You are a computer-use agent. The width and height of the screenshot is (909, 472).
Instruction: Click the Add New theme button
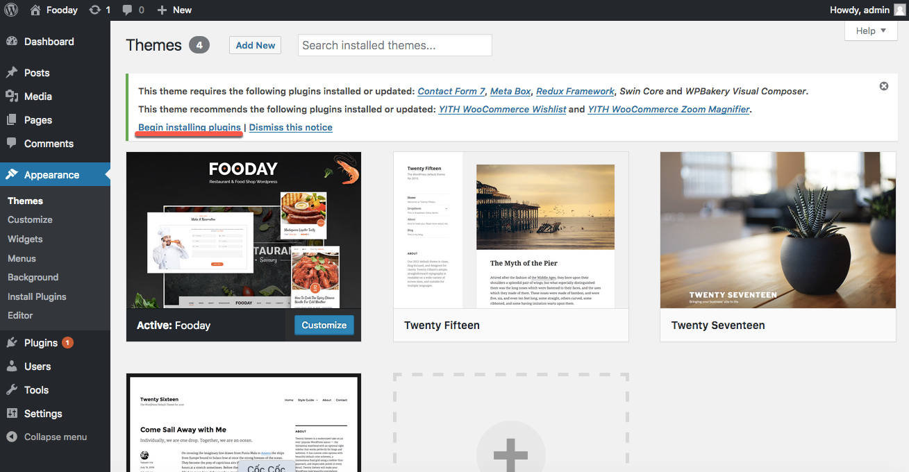(x=256, y=45)
